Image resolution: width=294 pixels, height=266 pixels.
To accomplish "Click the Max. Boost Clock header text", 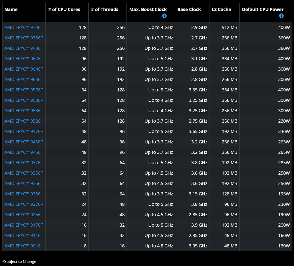I will click(148, 9).
